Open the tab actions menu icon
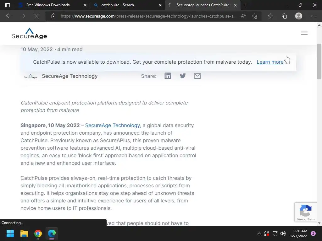The image size is (322, 241). [8, 5]
